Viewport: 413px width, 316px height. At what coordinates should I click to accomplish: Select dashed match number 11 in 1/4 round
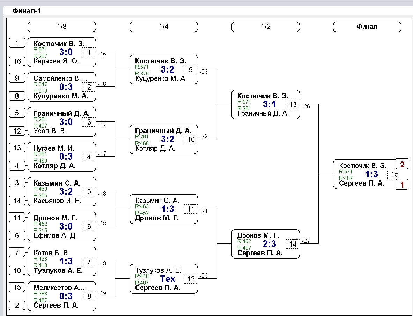tap(191, 209)
